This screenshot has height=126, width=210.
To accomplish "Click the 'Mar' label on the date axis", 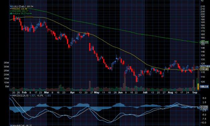I will coord(47,92).
